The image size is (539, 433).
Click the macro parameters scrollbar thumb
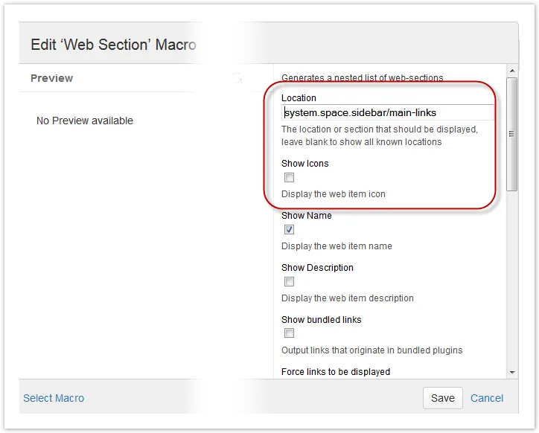(x=512, y=134)
